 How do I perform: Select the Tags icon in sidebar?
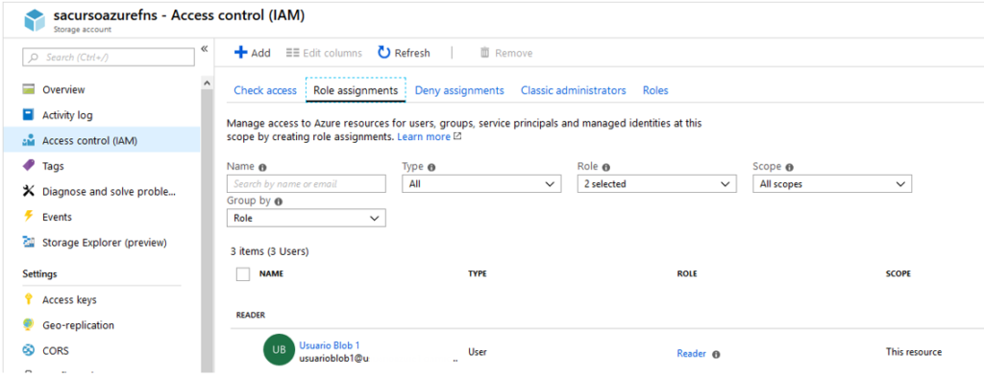pos(28,166)
